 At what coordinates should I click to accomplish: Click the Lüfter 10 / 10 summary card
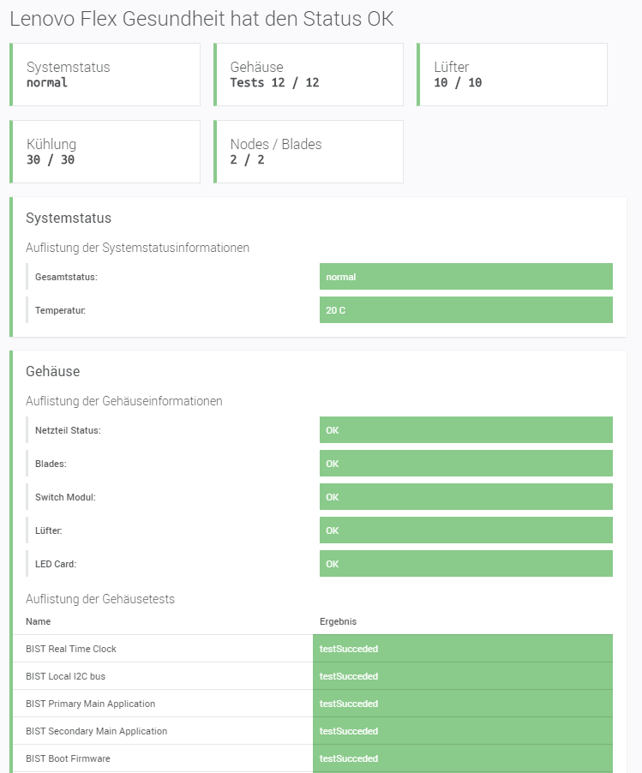pyautogui.click(x=512, y=75)
